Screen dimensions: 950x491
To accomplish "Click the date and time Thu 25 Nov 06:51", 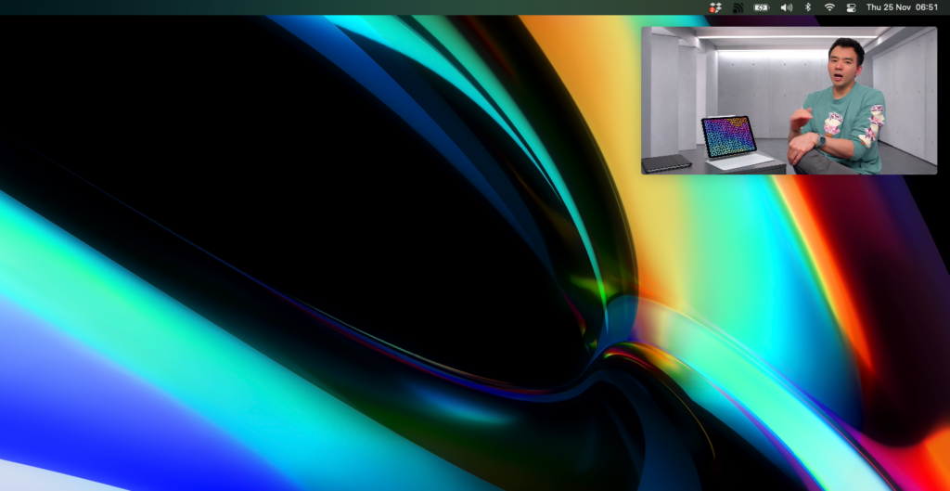I will pyautogui.click(x=902, y=7).
